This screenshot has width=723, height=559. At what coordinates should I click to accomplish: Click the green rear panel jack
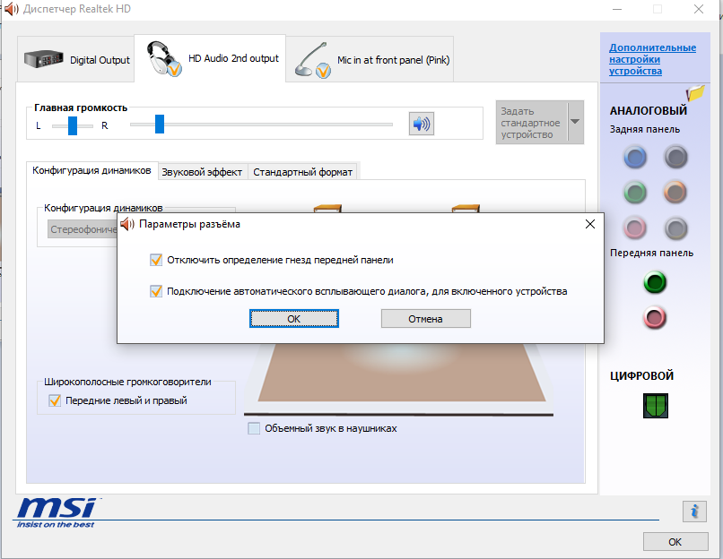(x=635, y=193)
